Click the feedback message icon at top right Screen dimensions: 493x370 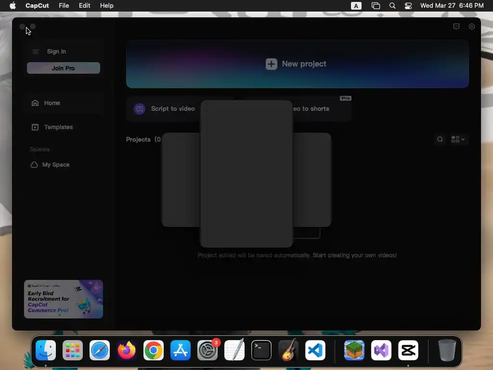coord(456,26)
